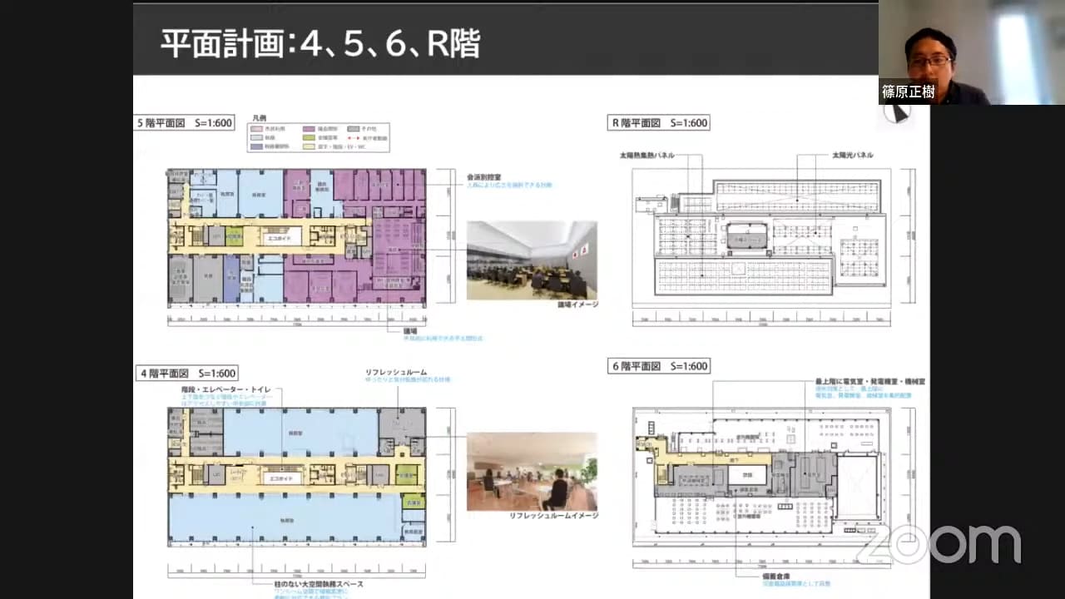The height and width of the screenshot is (599, 1065).
Task: Click the 太陽熱集熱パネル label
Action: (x=646, y=156)
